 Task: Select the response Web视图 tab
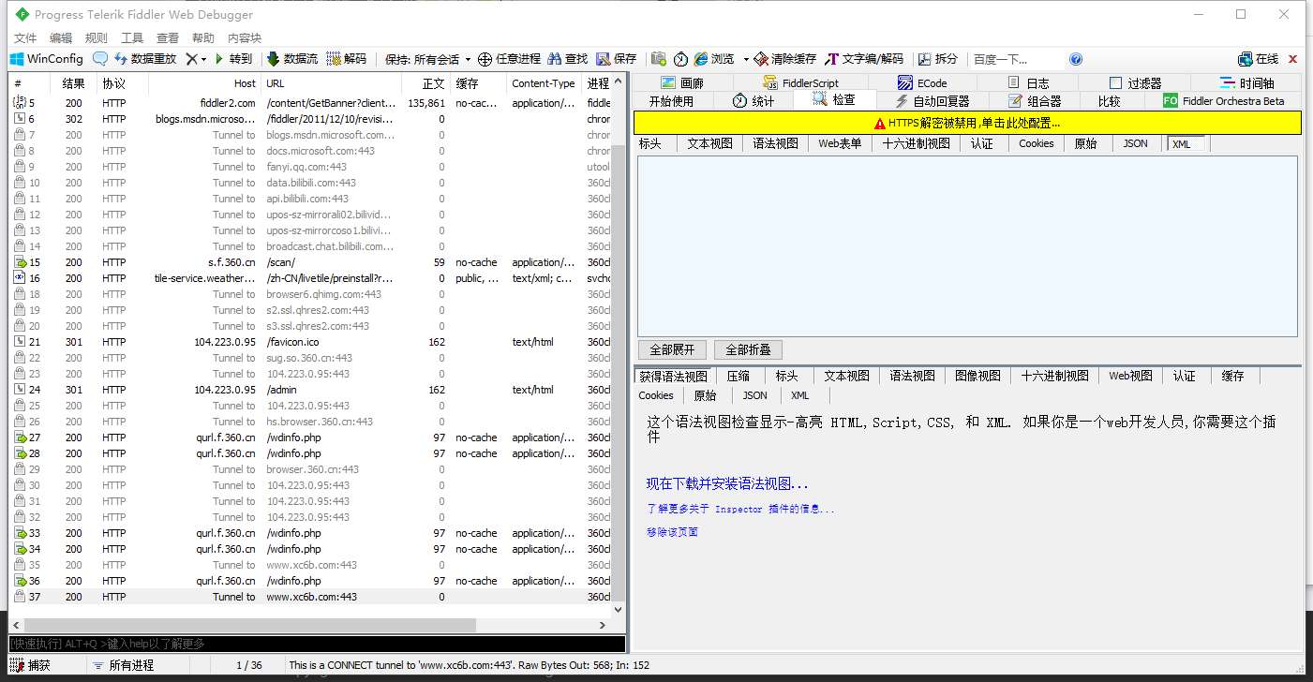coord(1130,376)
